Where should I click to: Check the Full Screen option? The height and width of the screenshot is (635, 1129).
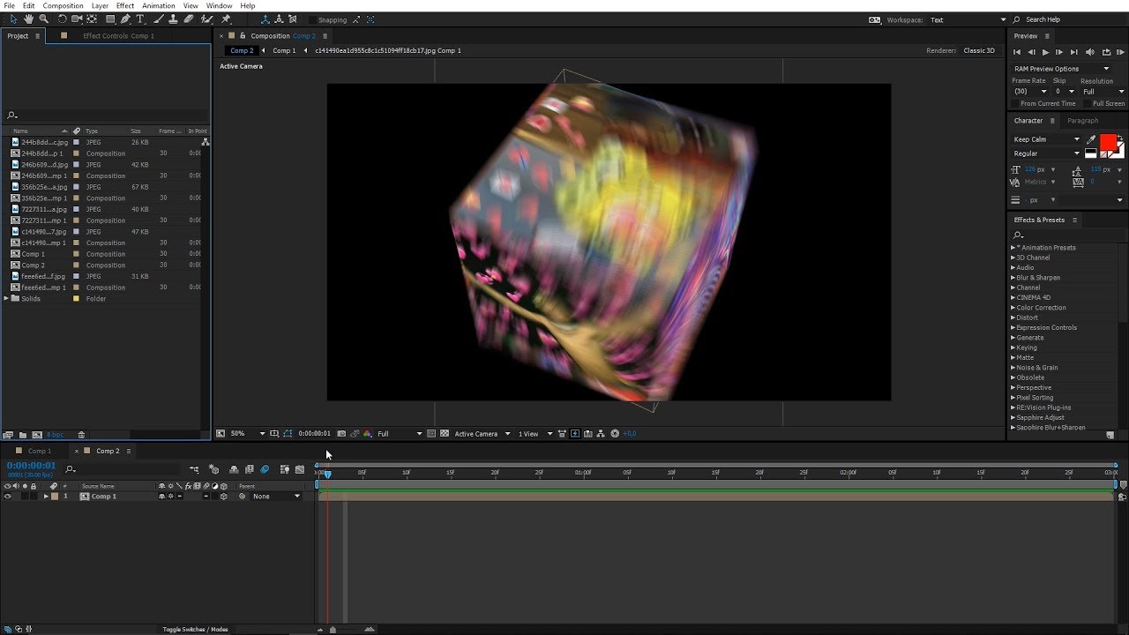point(1087,103)
